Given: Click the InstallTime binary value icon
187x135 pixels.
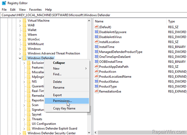Looking at the screenshot, I should pos(96,47).
